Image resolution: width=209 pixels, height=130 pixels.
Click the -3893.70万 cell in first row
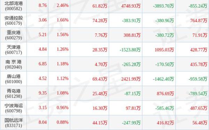(x=163, y=6)
